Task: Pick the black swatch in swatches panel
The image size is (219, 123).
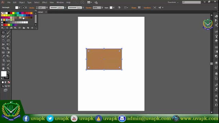Action: click(9, 13)
